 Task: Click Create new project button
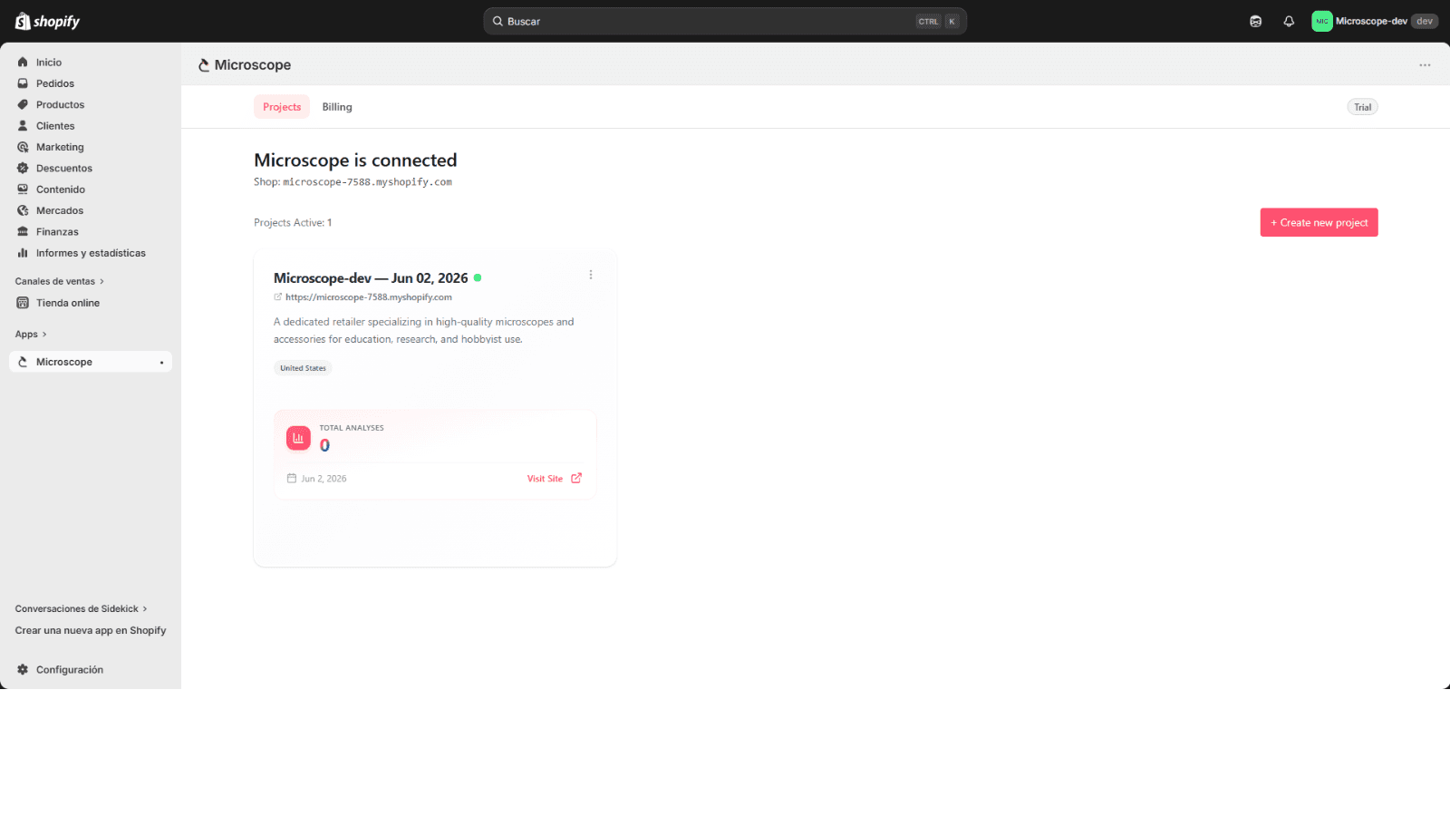coord(1319,223)
